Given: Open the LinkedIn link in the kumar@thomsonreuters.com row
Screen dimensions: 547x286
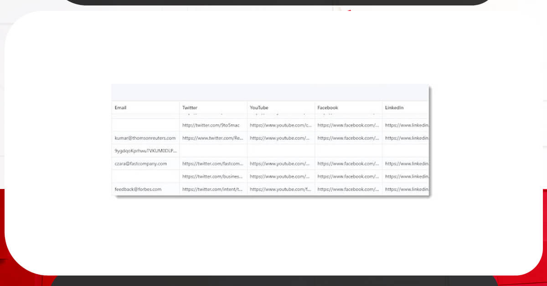Looking at the screenshot, I should (x=407, y=138).
